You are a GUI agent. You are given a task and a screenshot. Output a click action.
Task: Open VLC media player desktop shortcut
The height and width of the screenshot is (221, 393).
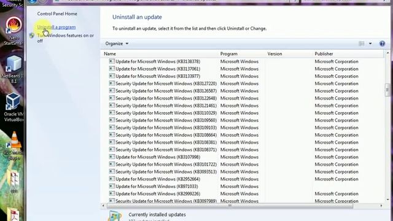tap(14, 146)
